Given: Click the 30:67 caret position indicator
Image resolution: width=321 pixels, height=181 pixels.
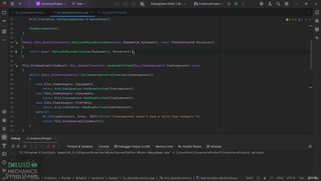Looking at the screenshot, I should [x=250, y=178].
